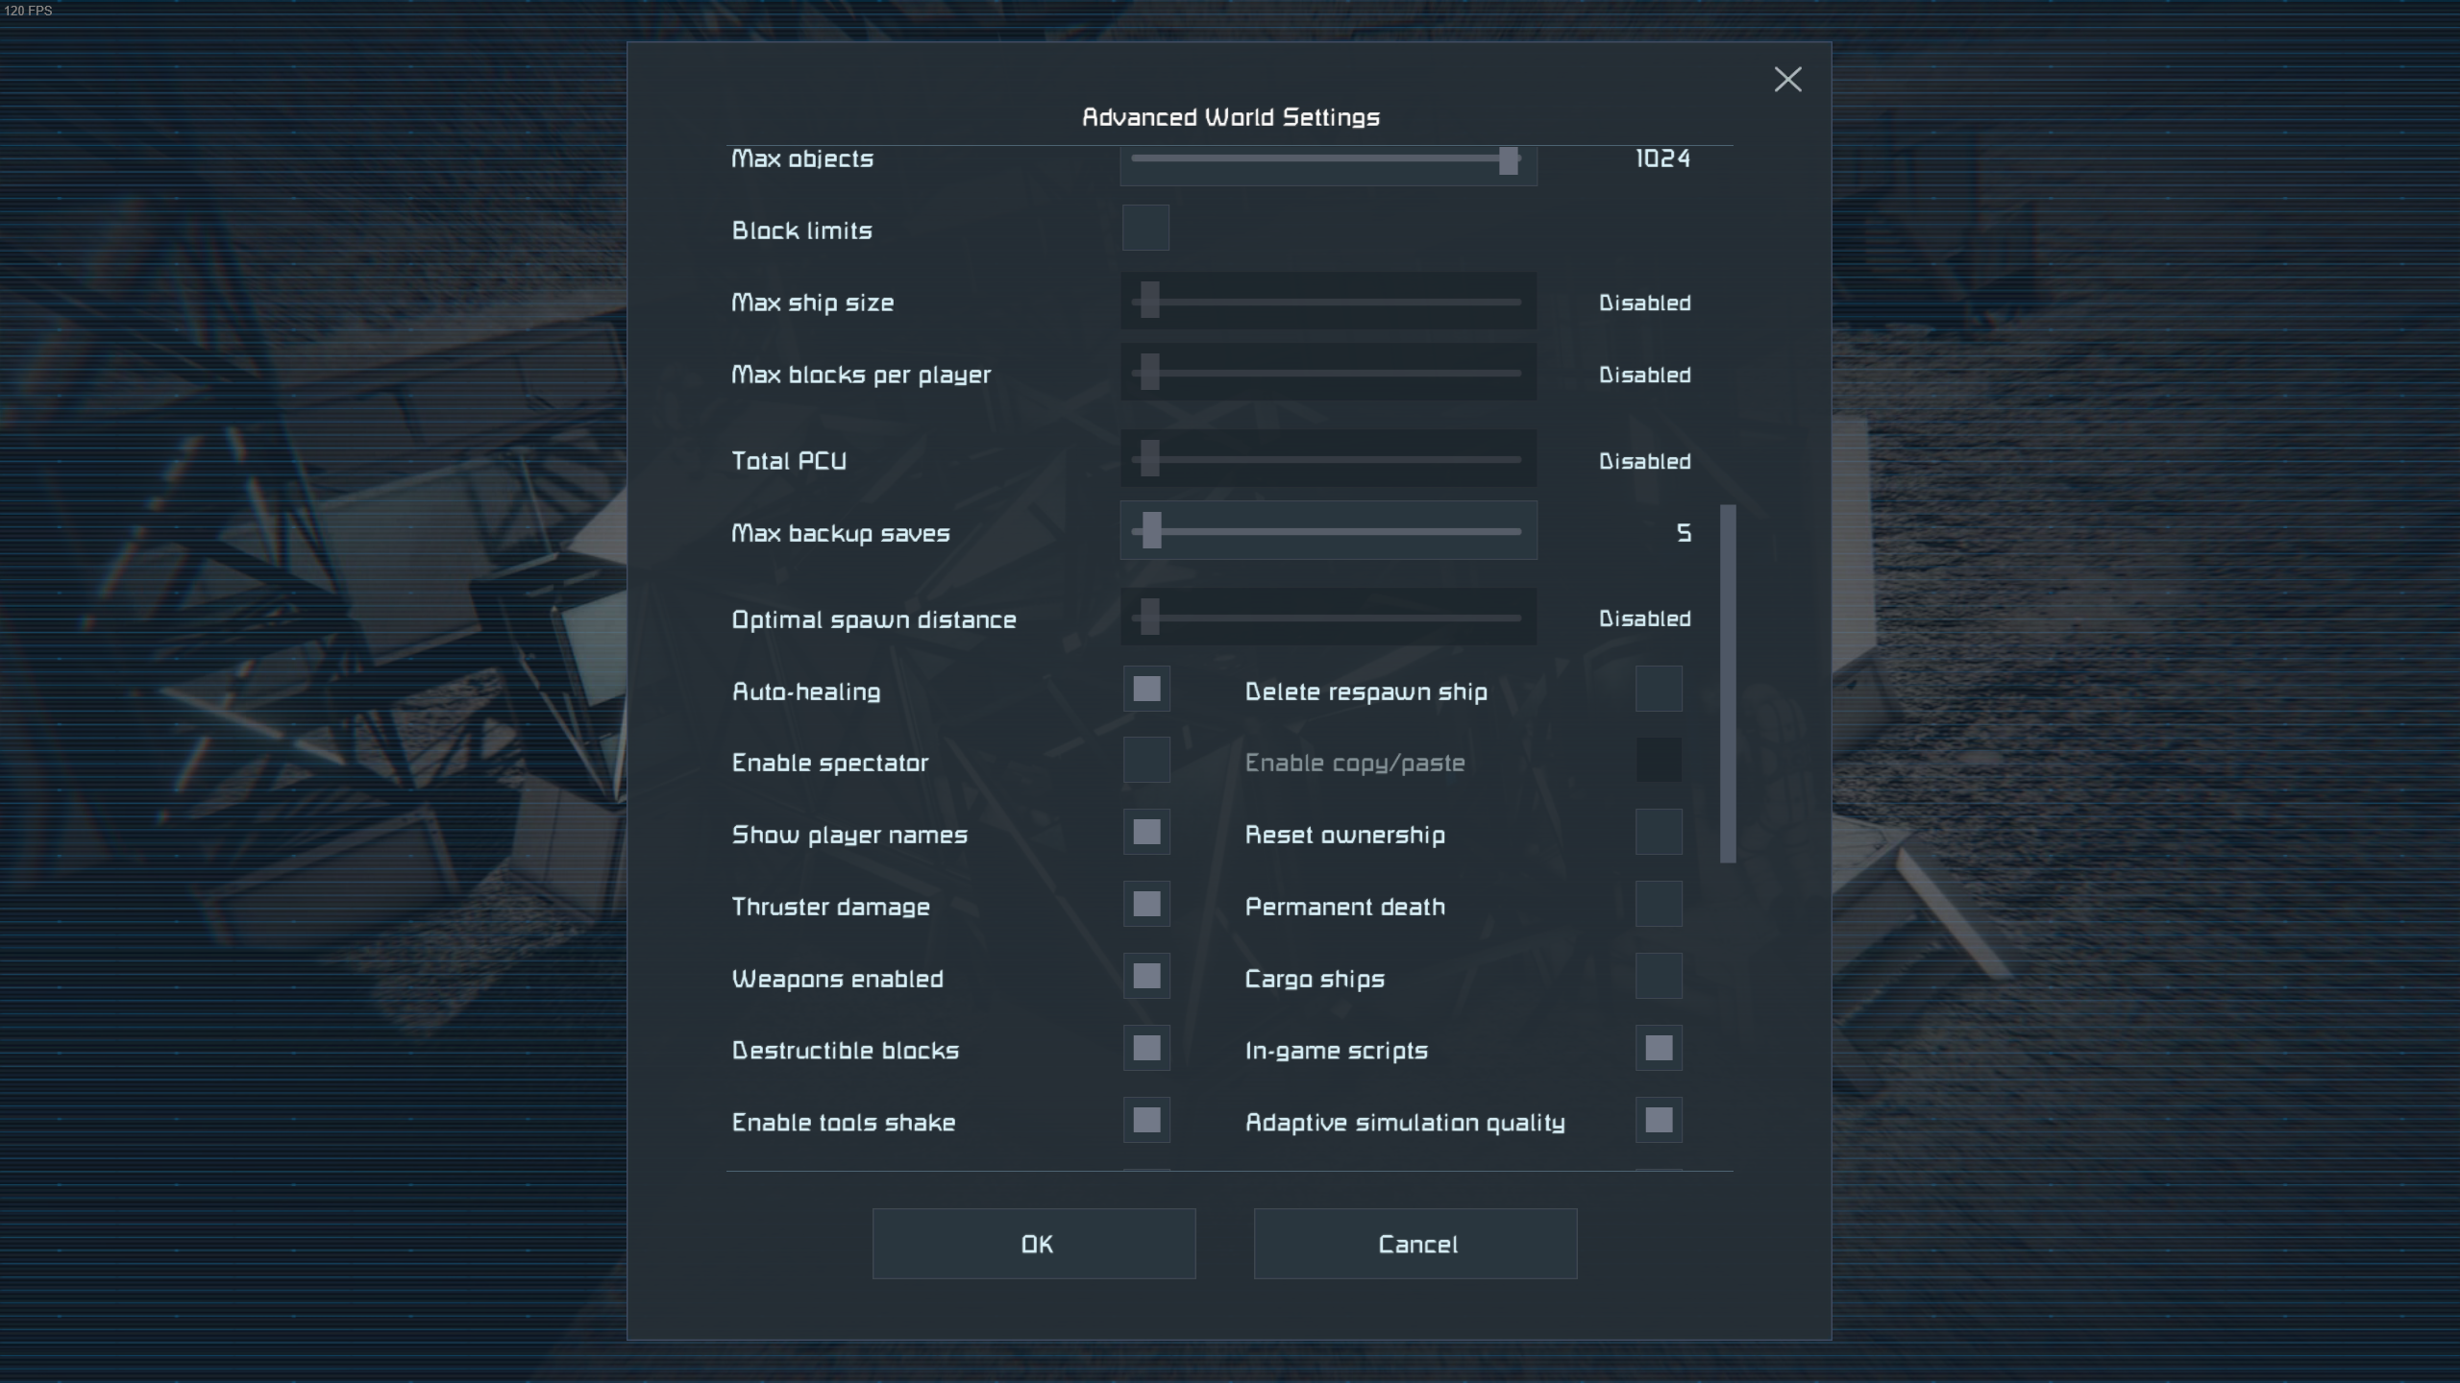The height and width of the screenshot is (1383, 2460).
Task: Check the Reset ownership box
Action: [1659, 833]
